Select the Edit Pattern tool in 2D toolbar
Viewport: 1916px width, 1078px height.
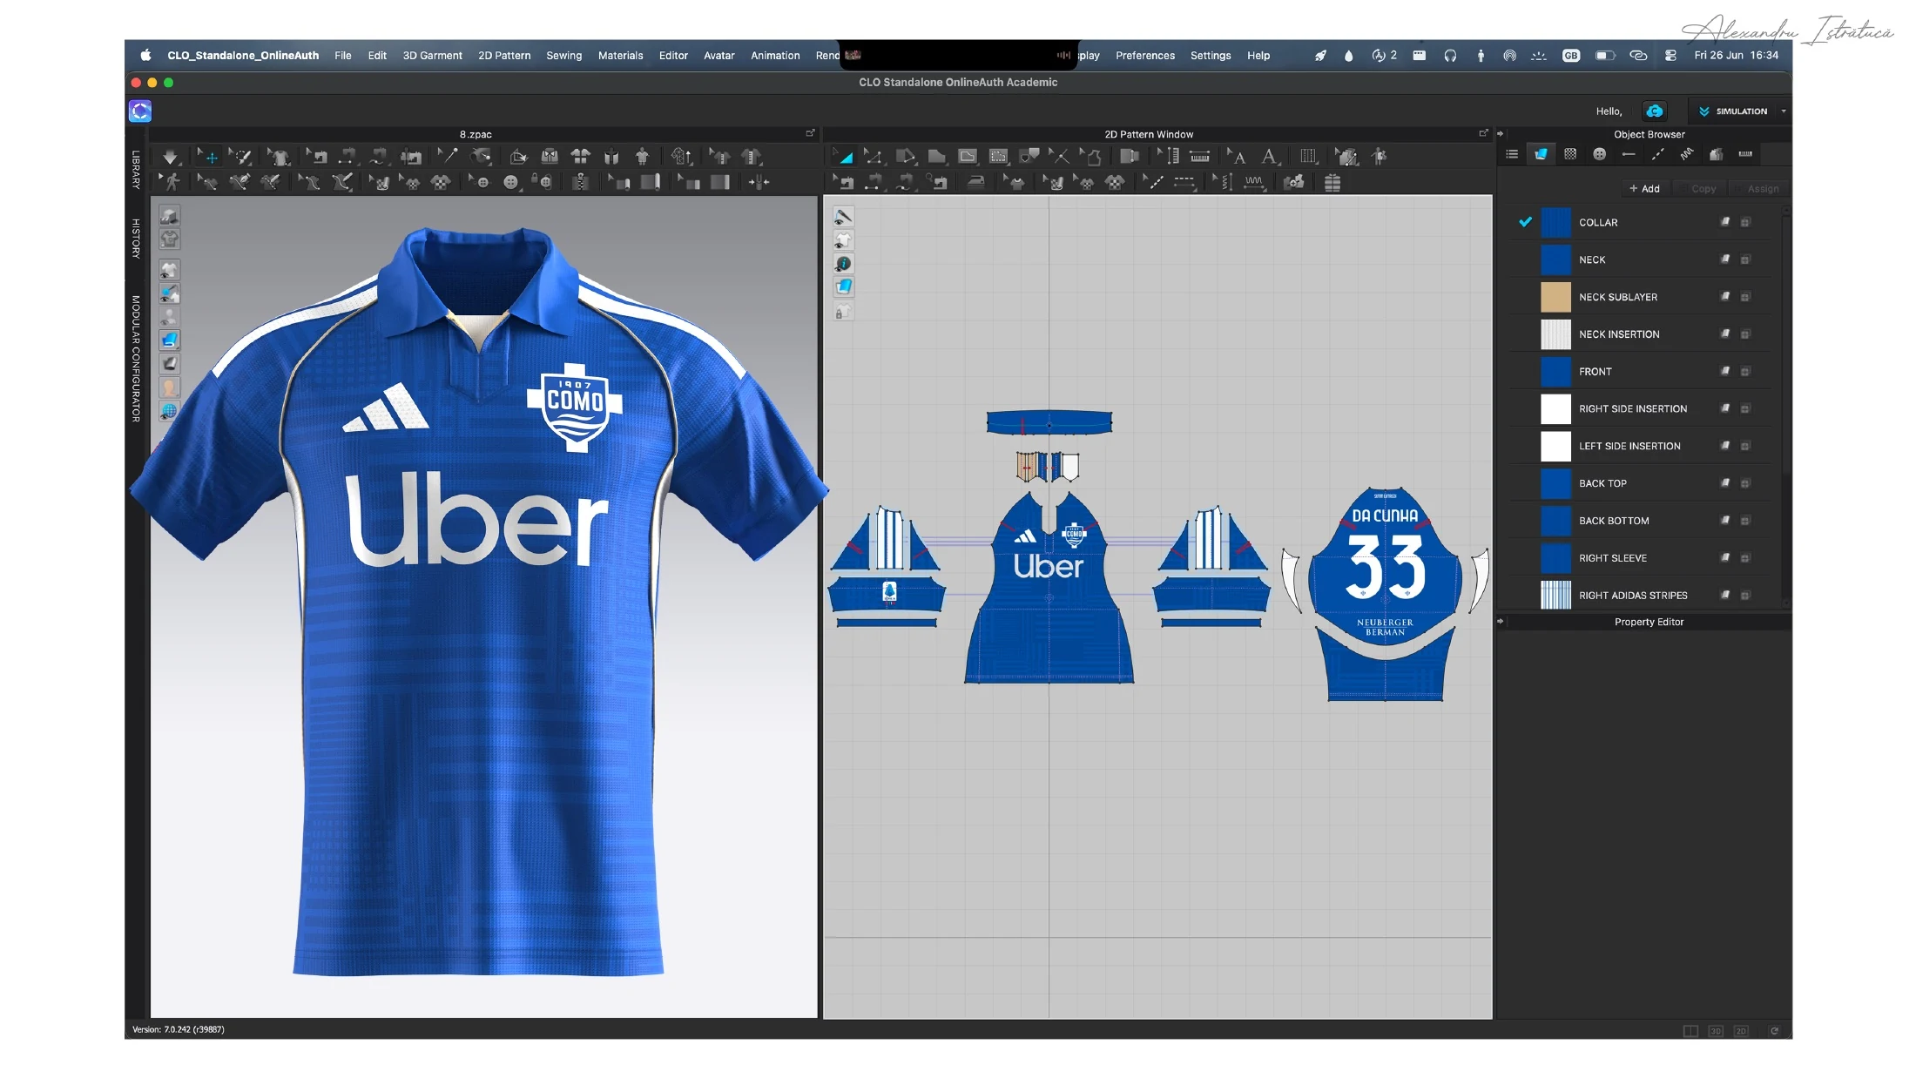873,157
